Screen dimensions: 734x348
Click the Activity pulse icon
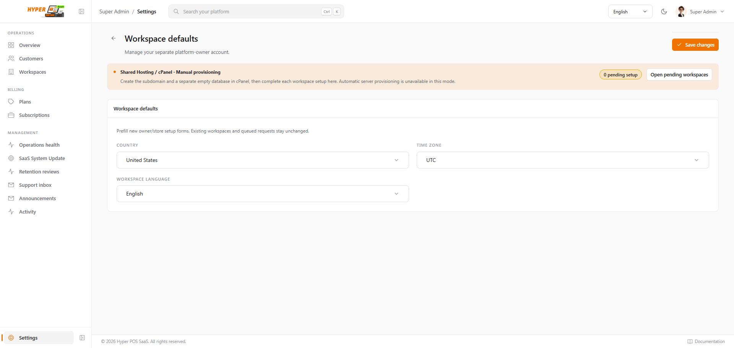(x=11, y=212)
